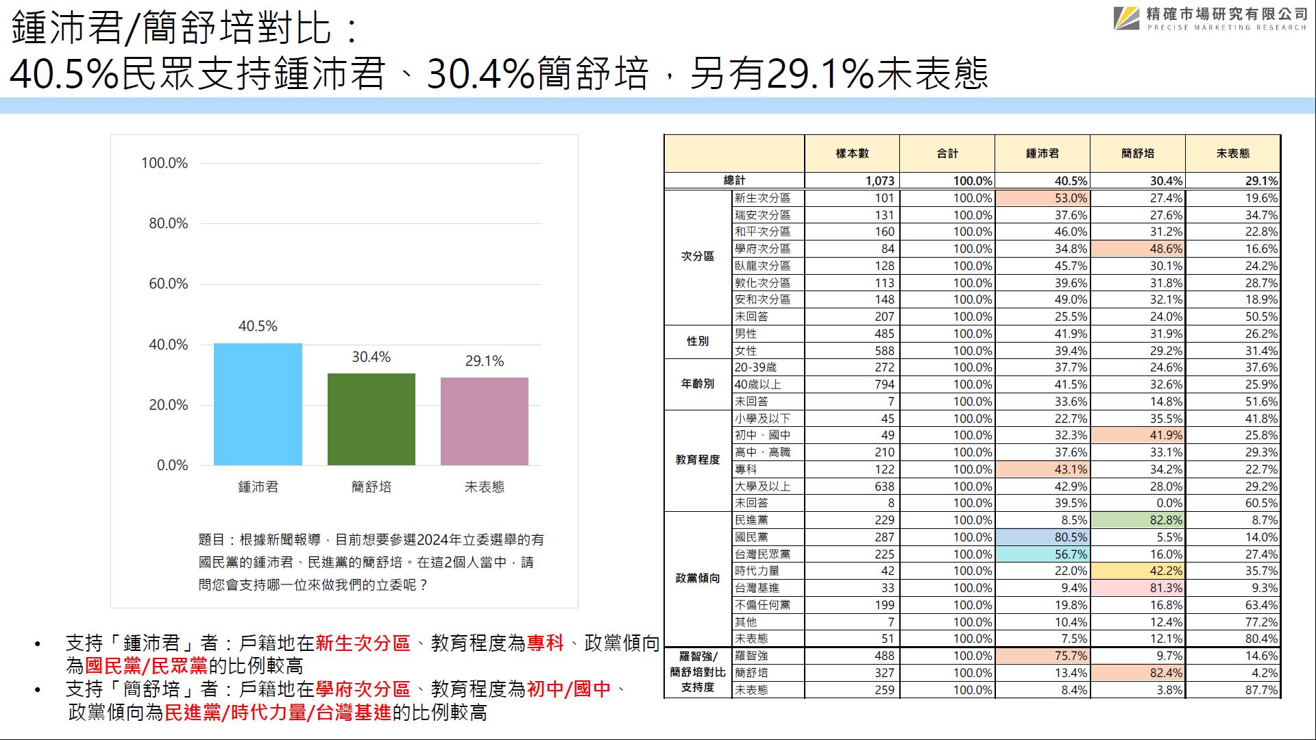The width and height of the screenshot is (1316, 740).
Task: Click the 不偏任何黨 row label
Action: [x=762, y=605]
